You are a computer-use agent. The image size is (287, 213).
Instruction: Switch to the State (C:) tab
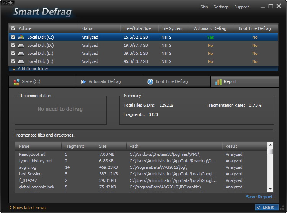coord(42,81)
